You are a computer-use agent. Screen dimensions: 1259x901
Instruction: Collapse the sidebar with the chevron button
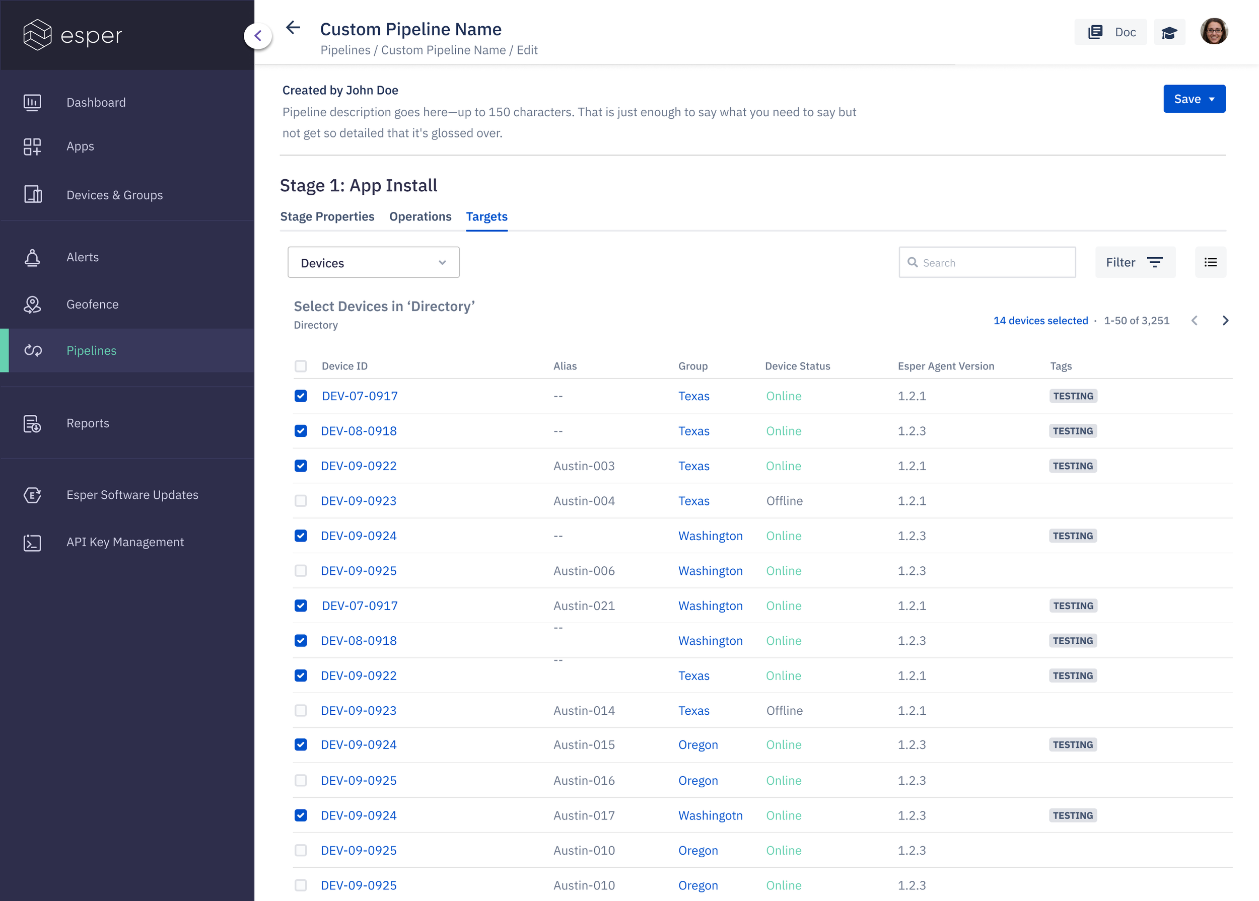[258, 36]
